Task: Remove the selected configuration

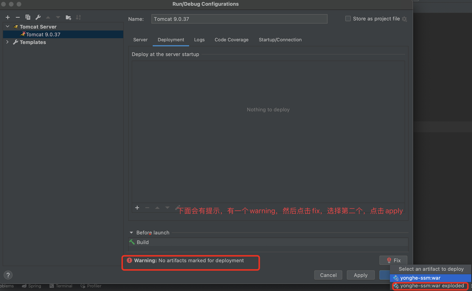Action: (x=18, y=17)
